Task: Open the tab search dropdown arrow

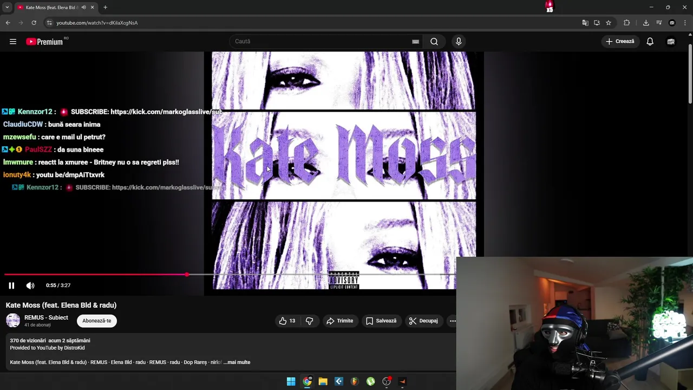Action: click(7, 7)
